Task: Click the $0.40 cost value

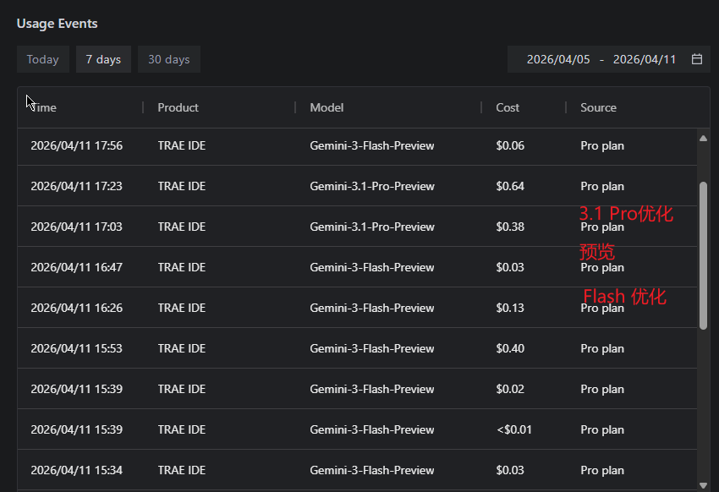Action: tap(510, 348)
